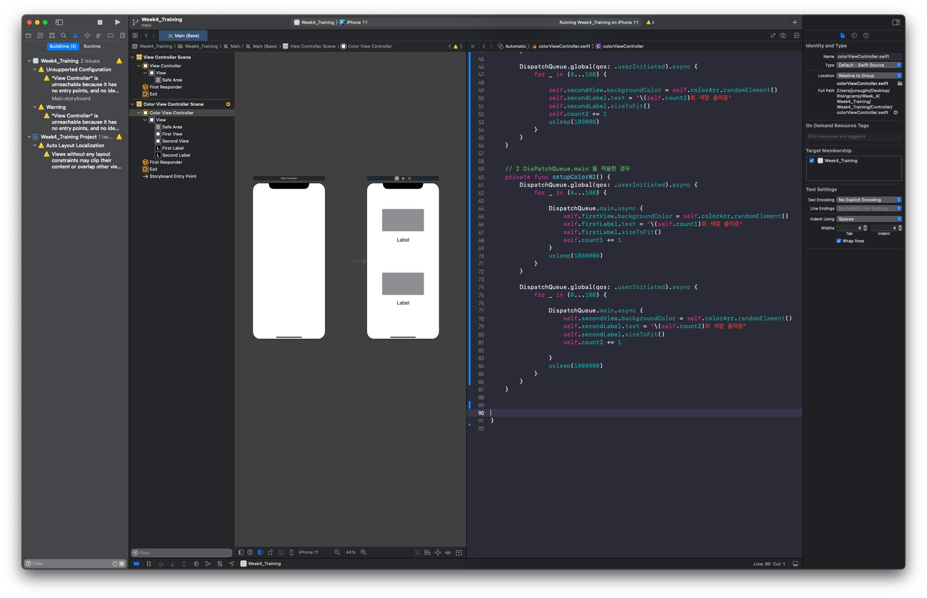Disable the Wrap lines checkbox

pyautogui.click(x=839, y=241)
